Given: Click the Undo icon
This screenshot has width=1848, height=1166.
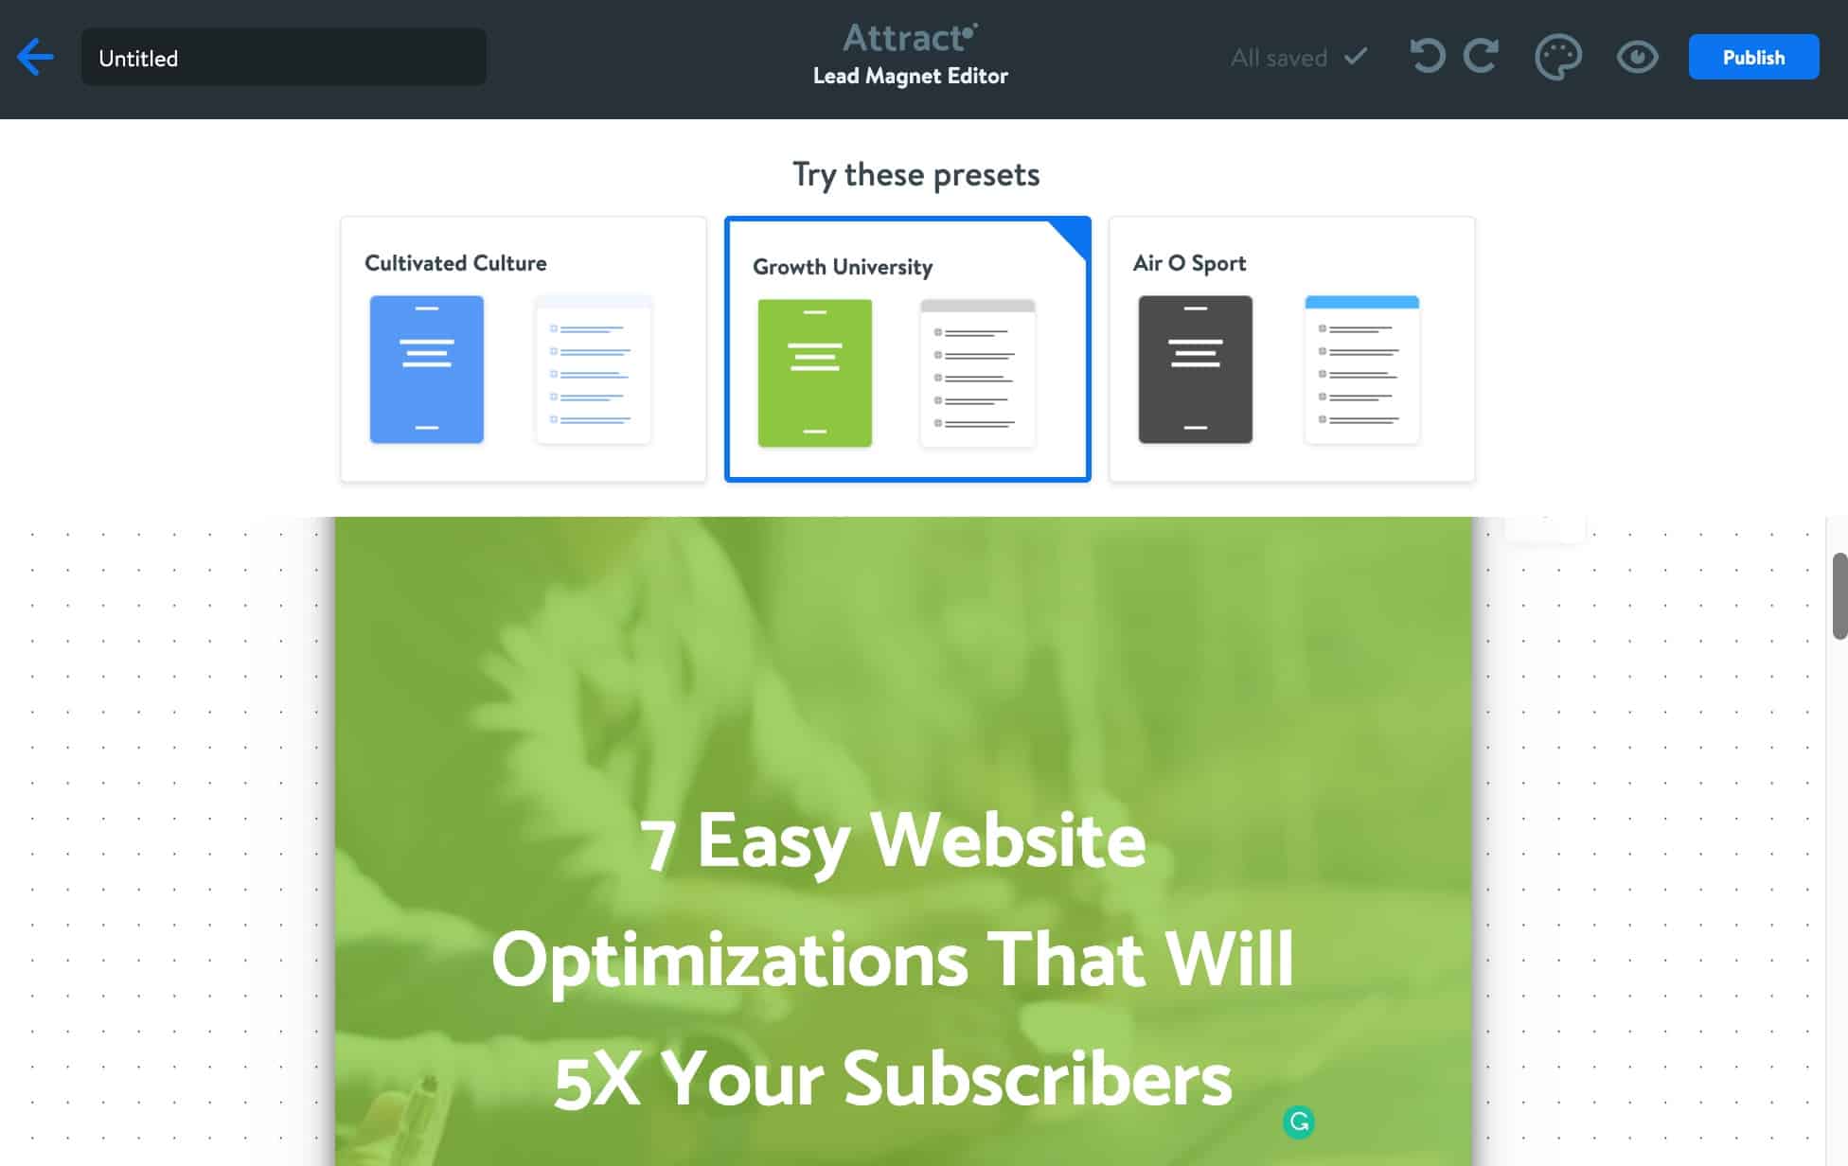Looking at the screenshot, I should point(1427,57).
